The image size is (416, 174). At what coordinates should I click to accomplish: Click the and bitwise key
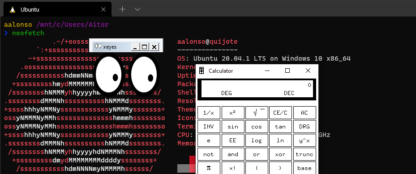point(233,154)
